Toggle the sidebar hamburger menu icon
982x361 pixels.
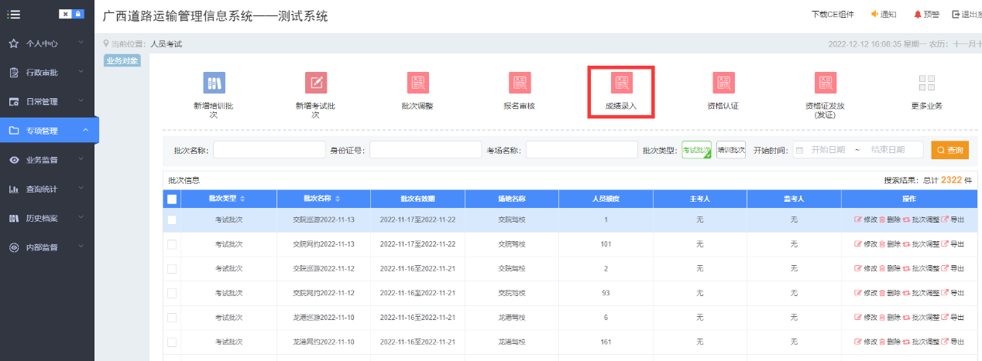[13, 14]
